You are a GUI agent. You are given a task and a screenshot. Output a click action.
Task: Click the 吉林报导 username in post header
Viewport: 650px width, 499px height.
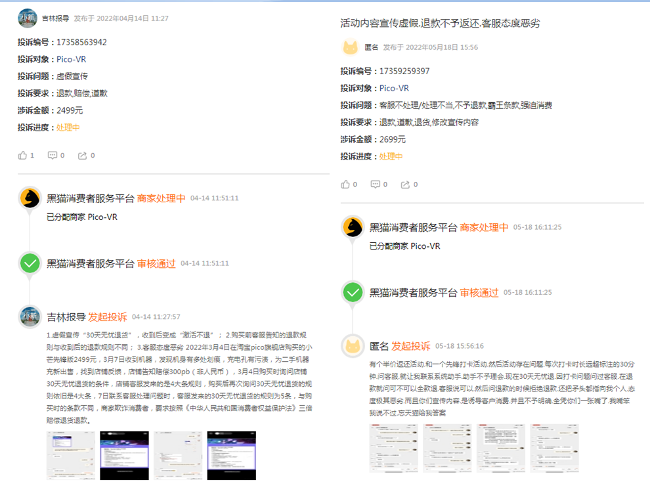coord(55,19)
